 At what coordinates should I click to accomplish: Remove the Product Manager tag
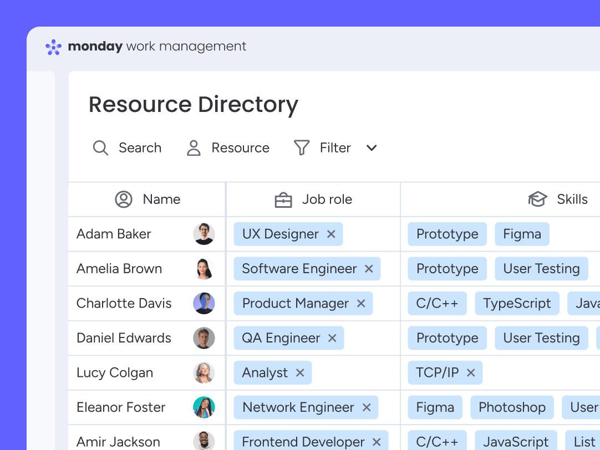click(361, 304)
